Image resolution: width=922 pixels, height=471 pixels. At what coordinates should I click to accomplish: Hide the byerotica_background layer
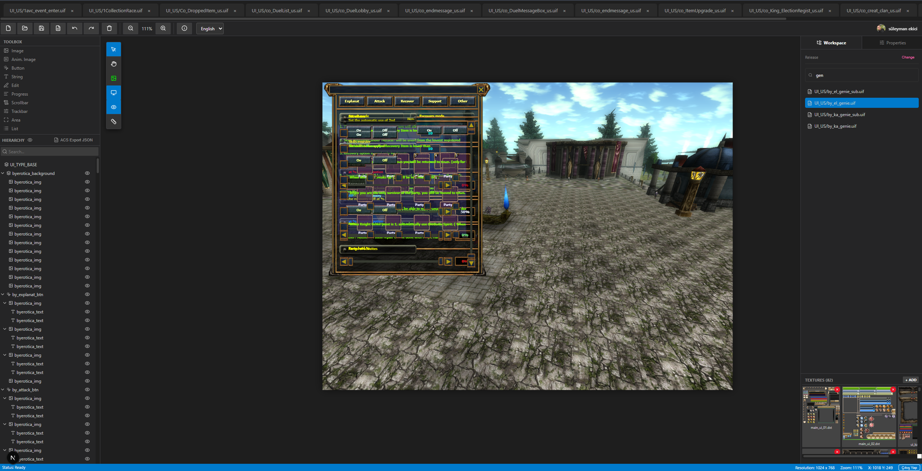point(87,173)
